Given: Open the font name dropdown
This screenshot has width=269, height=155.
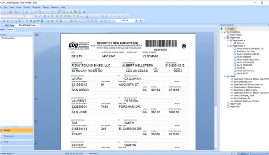Looking at the screenshot, I should (x=23, y=16).
